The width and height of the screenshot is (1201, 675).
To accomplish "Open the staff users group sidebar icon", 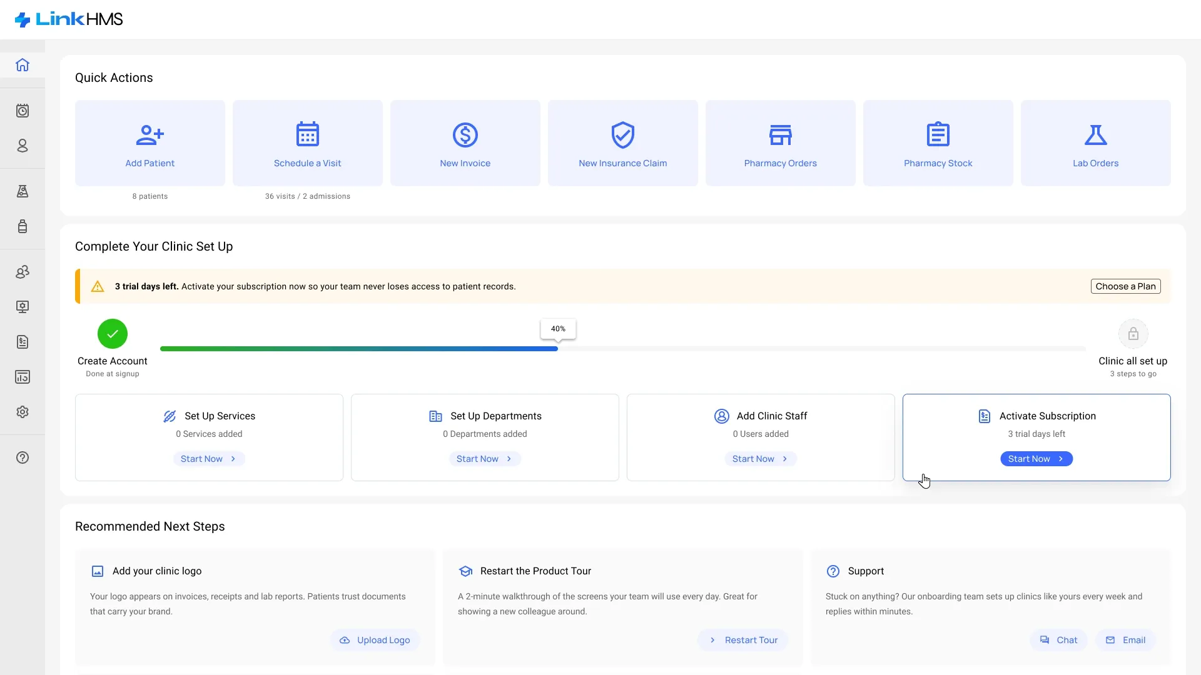I will 23,272.
